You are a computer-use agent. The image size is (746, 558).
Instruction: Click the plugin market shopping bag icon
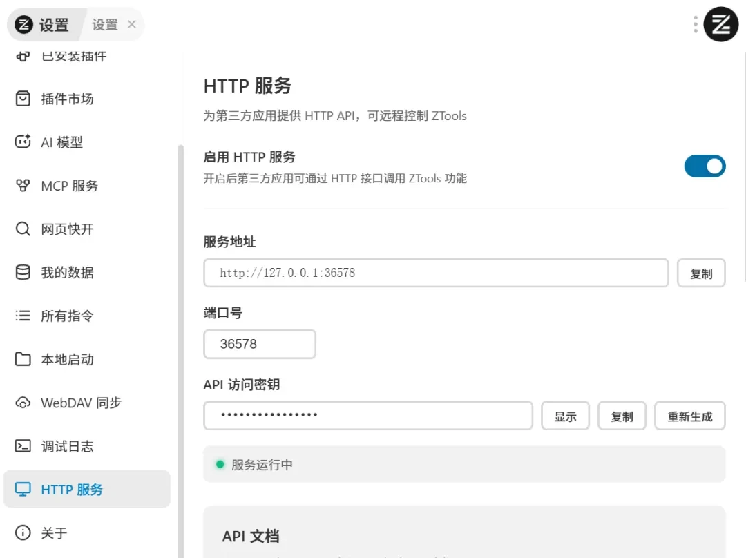tap(23, 99)
